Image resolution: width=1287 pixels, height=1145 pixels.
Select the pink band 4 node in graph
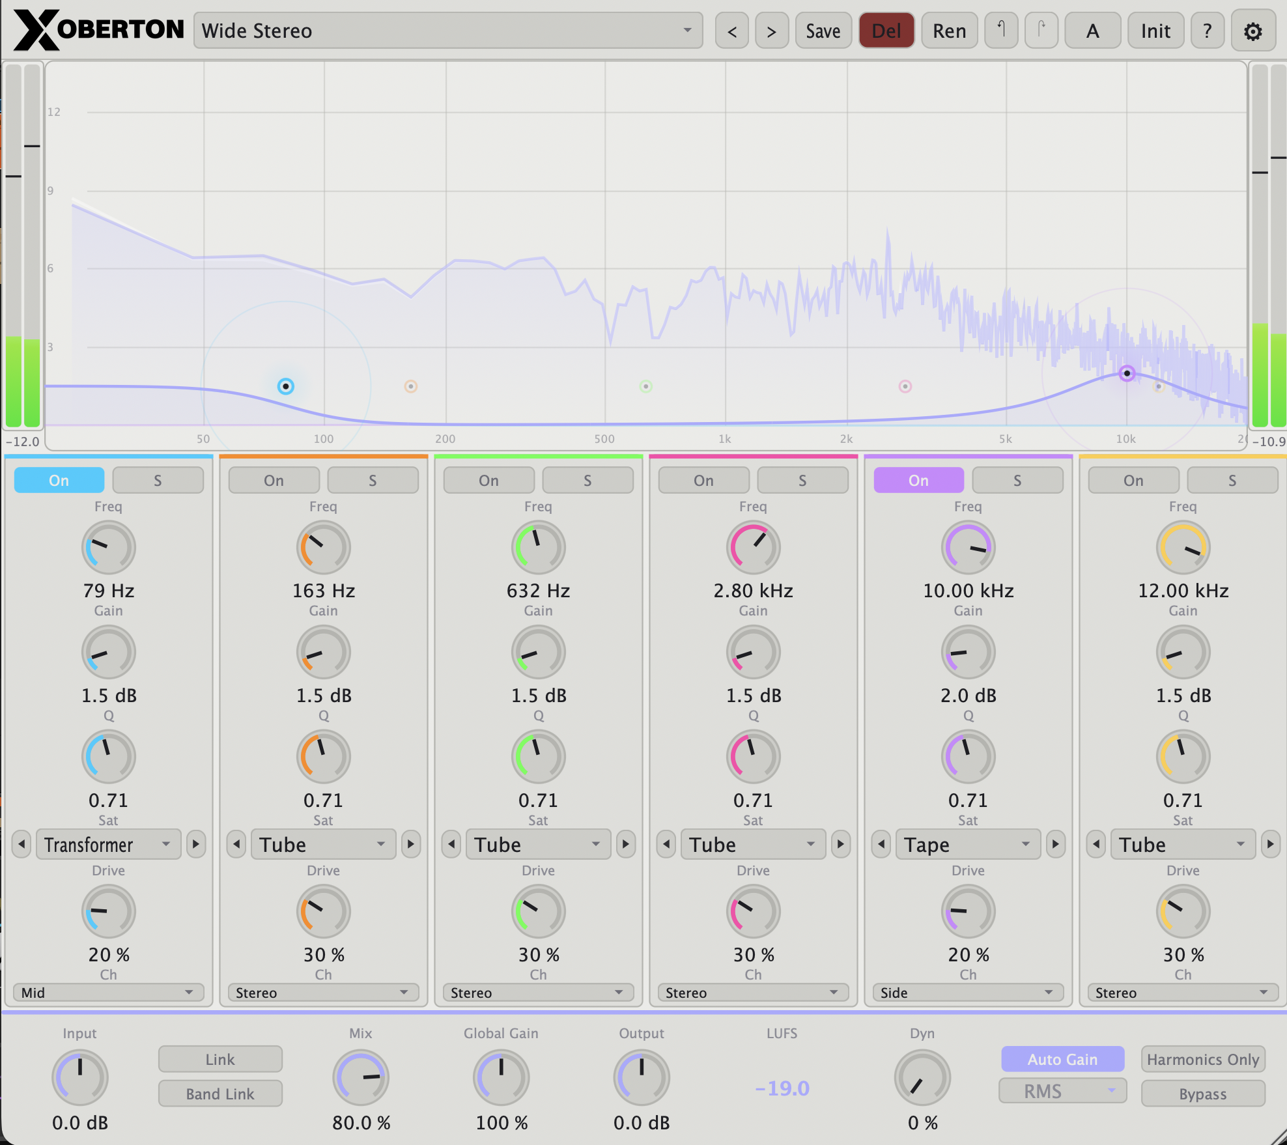point(905,386)
